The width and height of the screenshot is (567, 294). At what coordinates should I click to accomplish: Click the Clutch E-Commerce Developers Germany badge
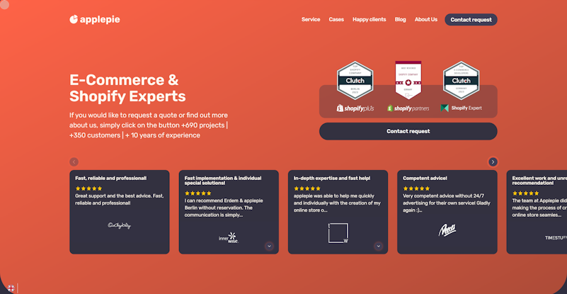click(461, 80)
